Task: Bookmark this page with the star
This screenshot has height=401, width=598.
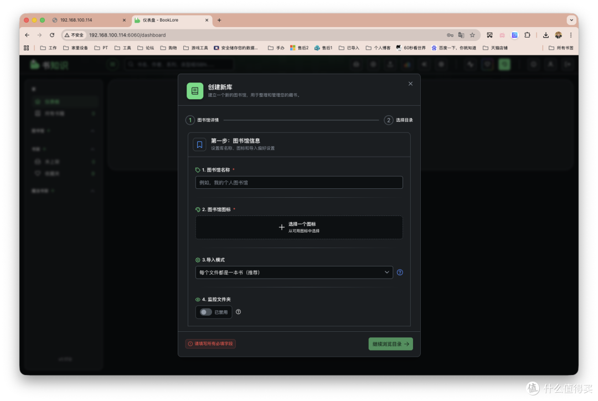Action: point(472,35)
